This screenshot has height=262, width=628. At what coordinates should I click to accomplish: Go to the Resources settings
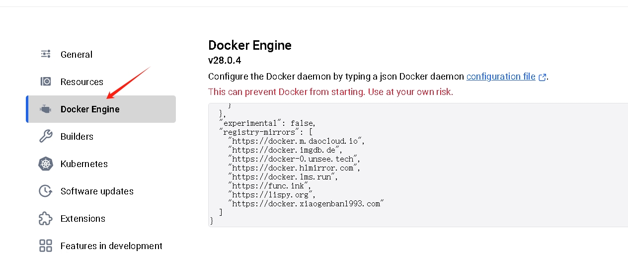[101, 82]
